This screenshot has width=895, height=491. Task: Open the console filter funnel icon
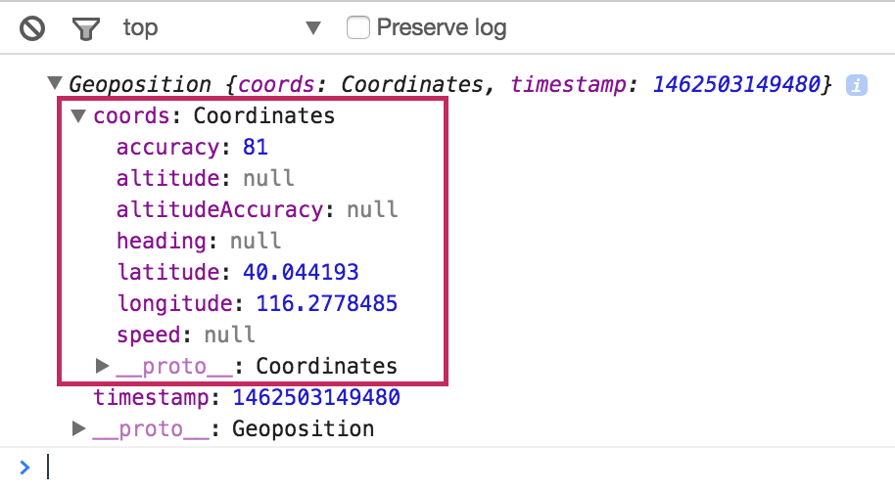coord(87,28)
